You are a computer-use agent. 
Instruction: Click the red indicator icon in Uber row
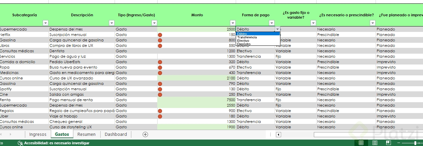click(x=160, y=116)
